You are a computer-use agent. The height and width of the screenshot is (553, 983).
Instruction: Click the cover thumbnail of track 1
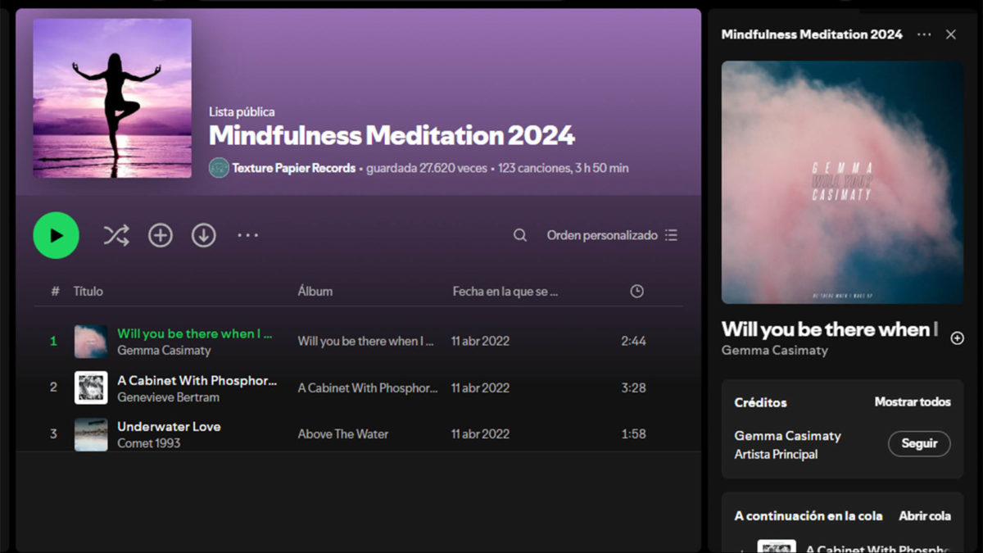pyautogui.click(x=91, y=342)
